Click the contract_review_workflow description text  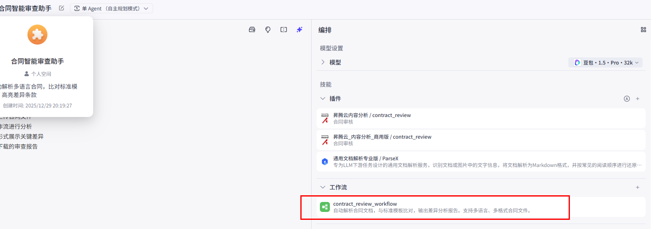432,211
